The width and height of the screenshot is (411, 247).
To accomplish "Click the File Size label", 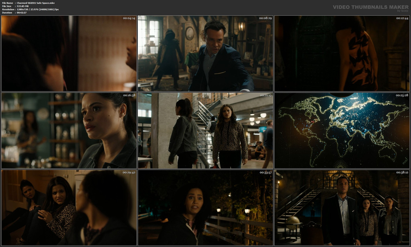I will click(x=7, y=6).
